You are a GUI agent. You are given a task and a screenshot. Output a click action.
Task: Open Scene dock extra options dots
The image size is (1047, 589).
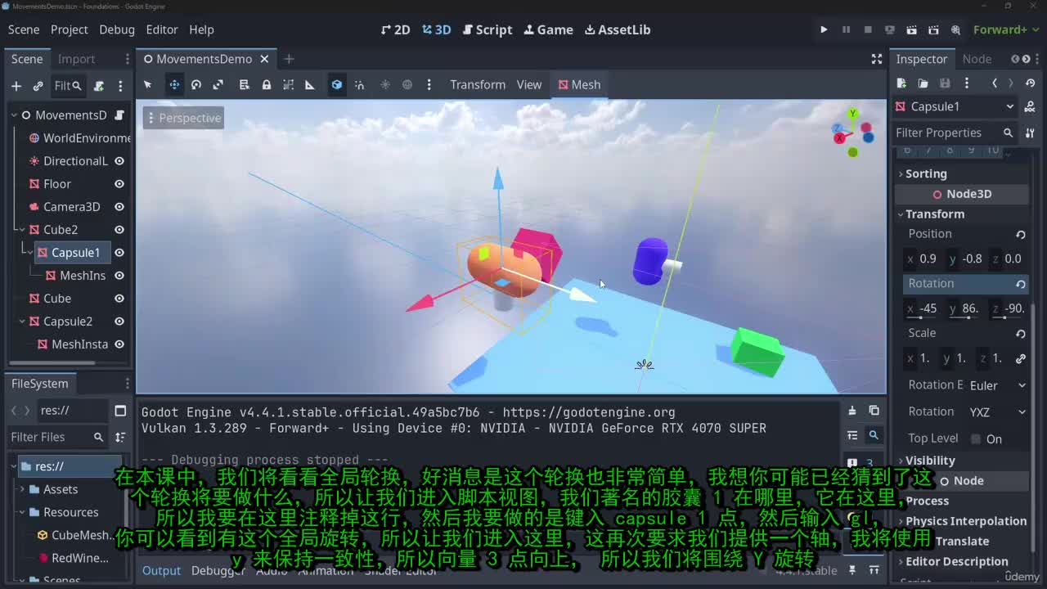coord(120,86)
